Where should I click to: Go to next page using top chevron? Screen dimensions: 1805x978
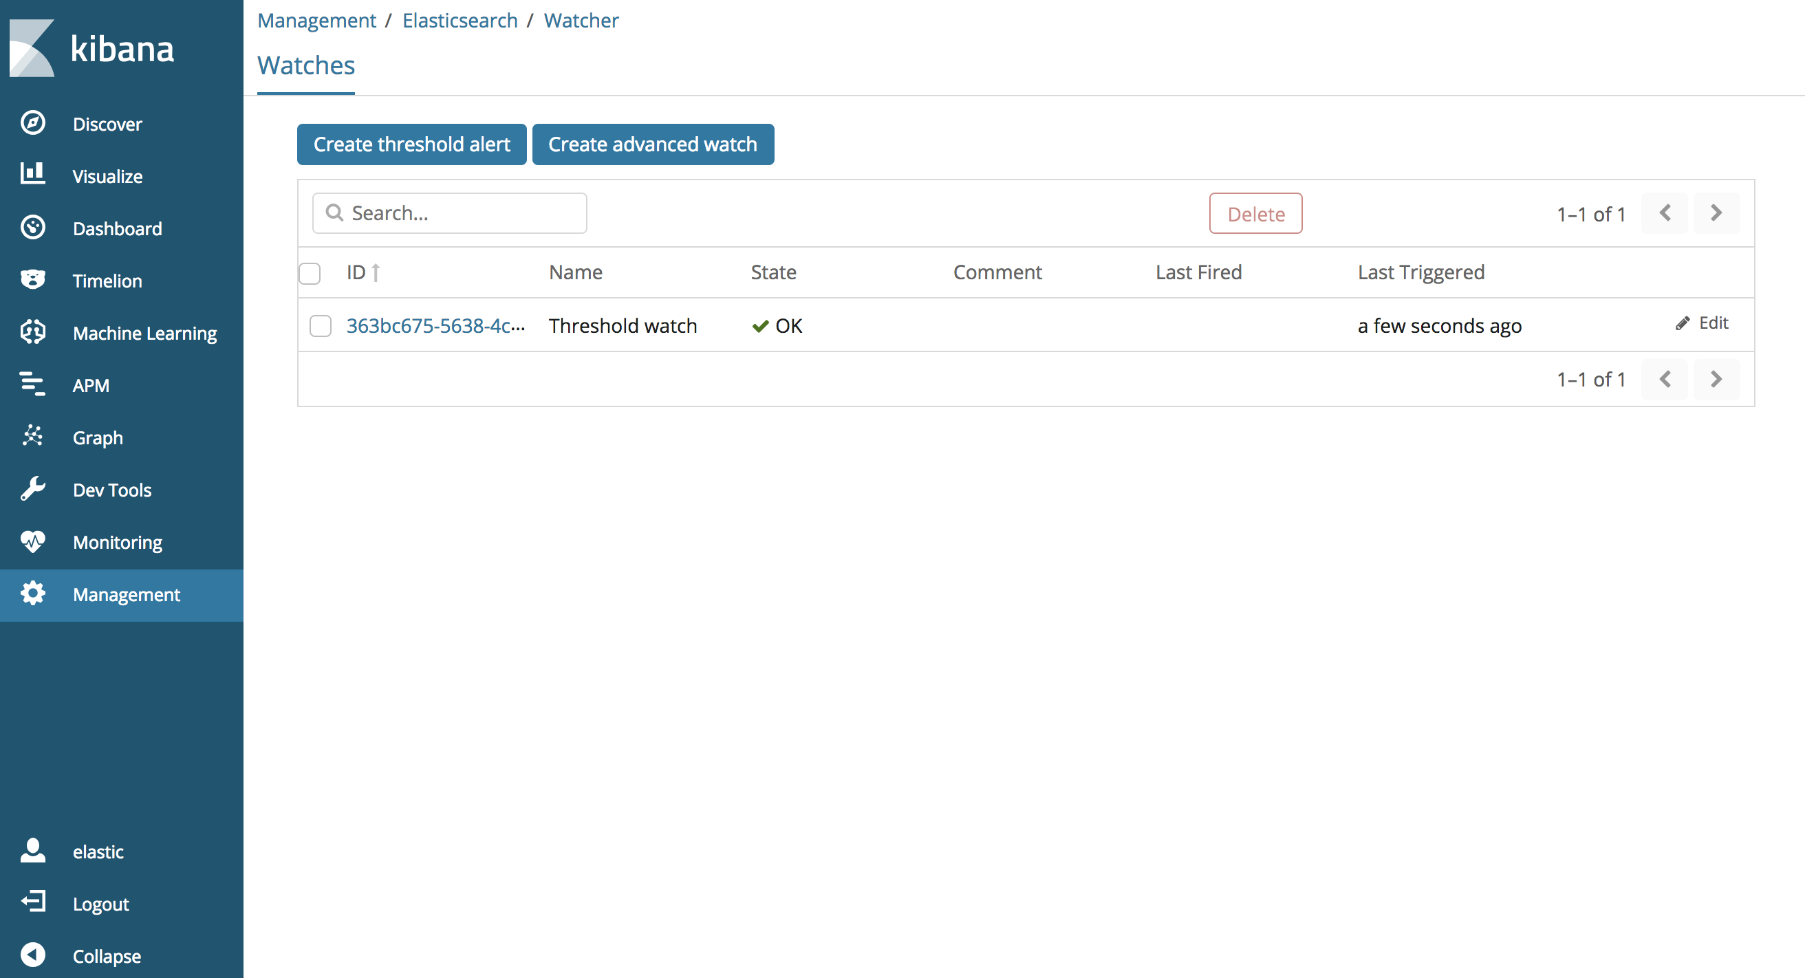click(1716, 213)
